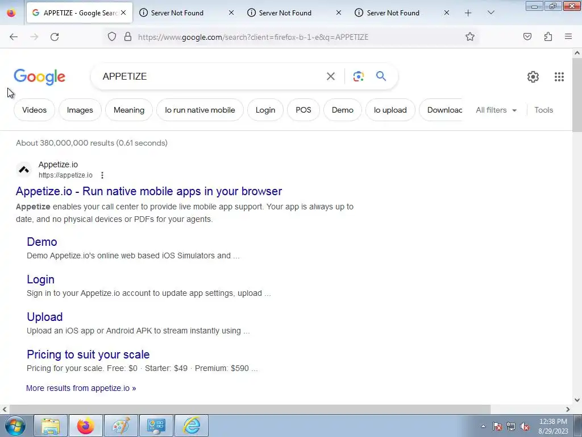Open the Windows Start orb

15,426
